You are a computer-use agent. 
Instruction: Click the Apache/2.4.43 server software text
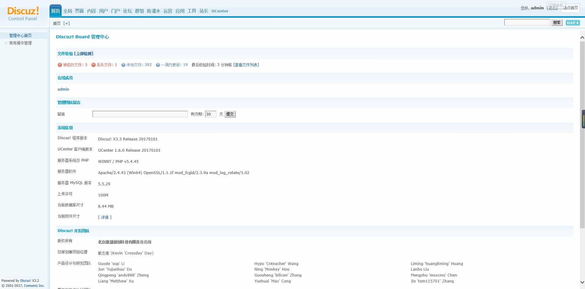[174, 173]
